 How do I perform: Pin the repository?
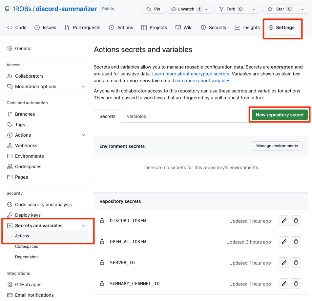153,9
